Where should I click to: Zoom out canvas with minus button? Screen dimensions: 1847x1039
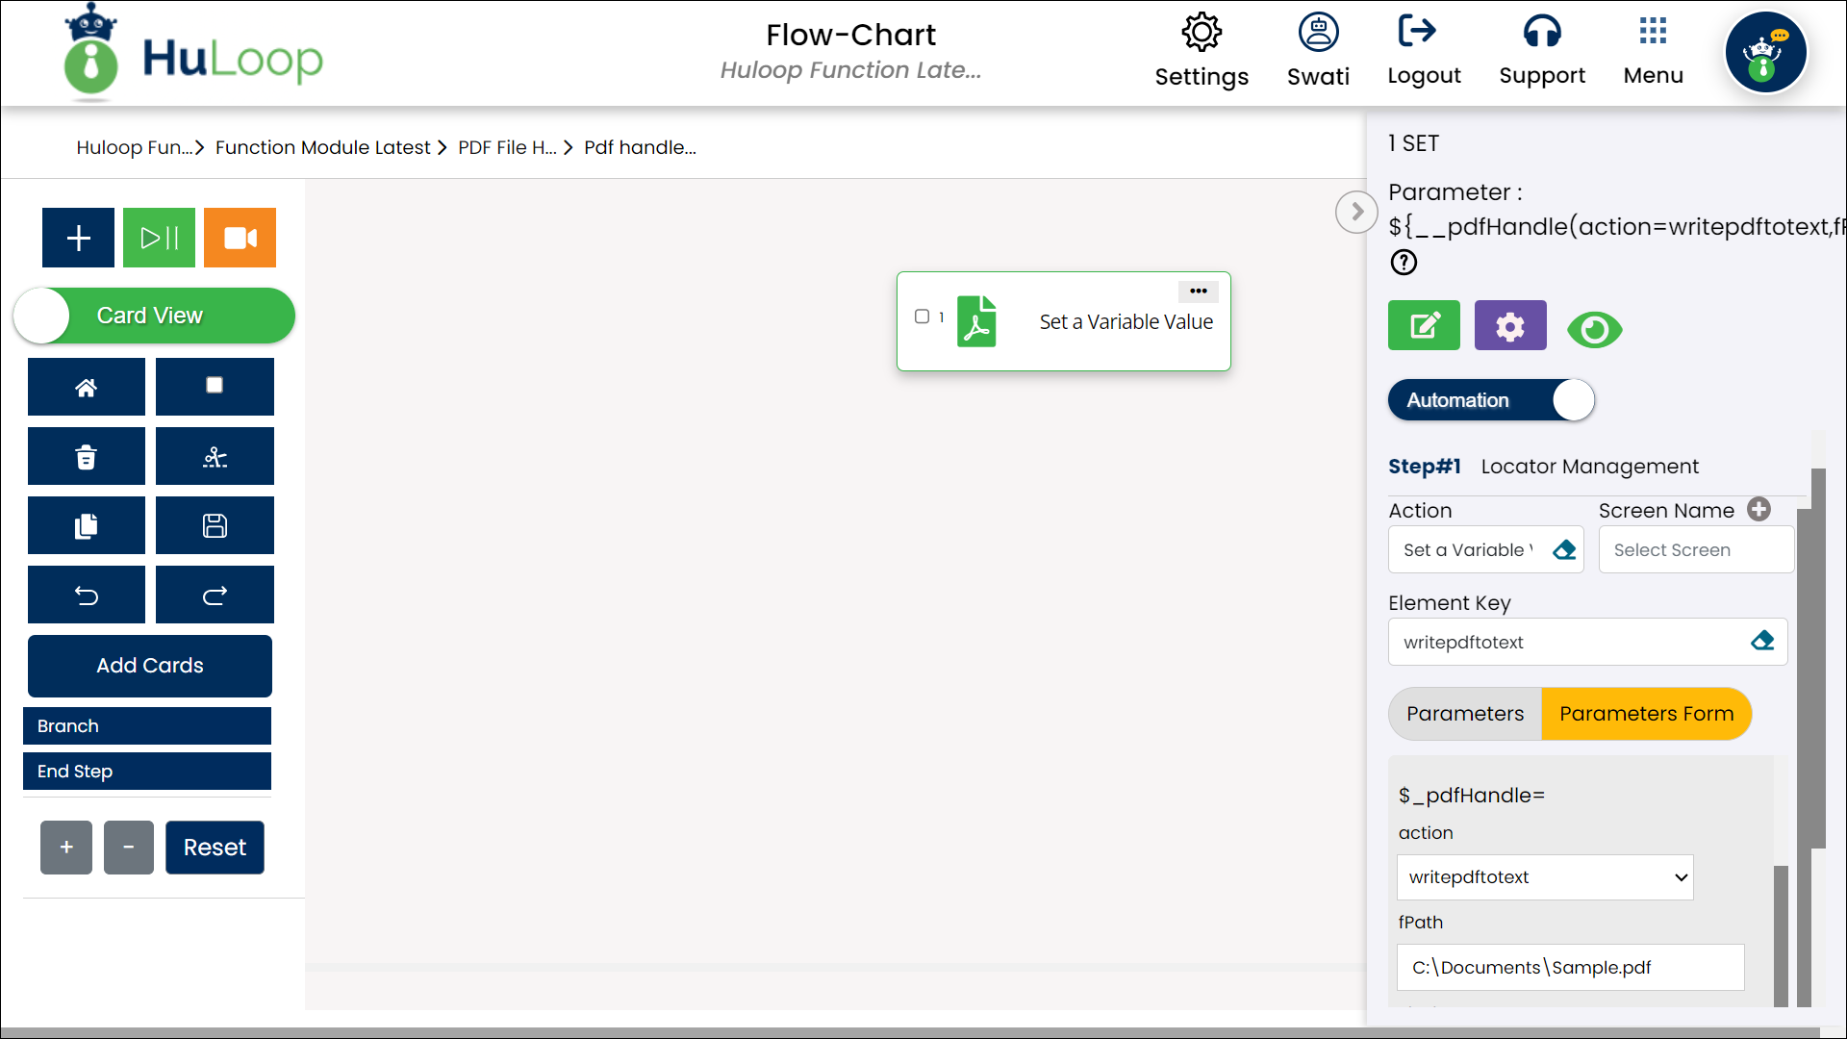[129, 848]
